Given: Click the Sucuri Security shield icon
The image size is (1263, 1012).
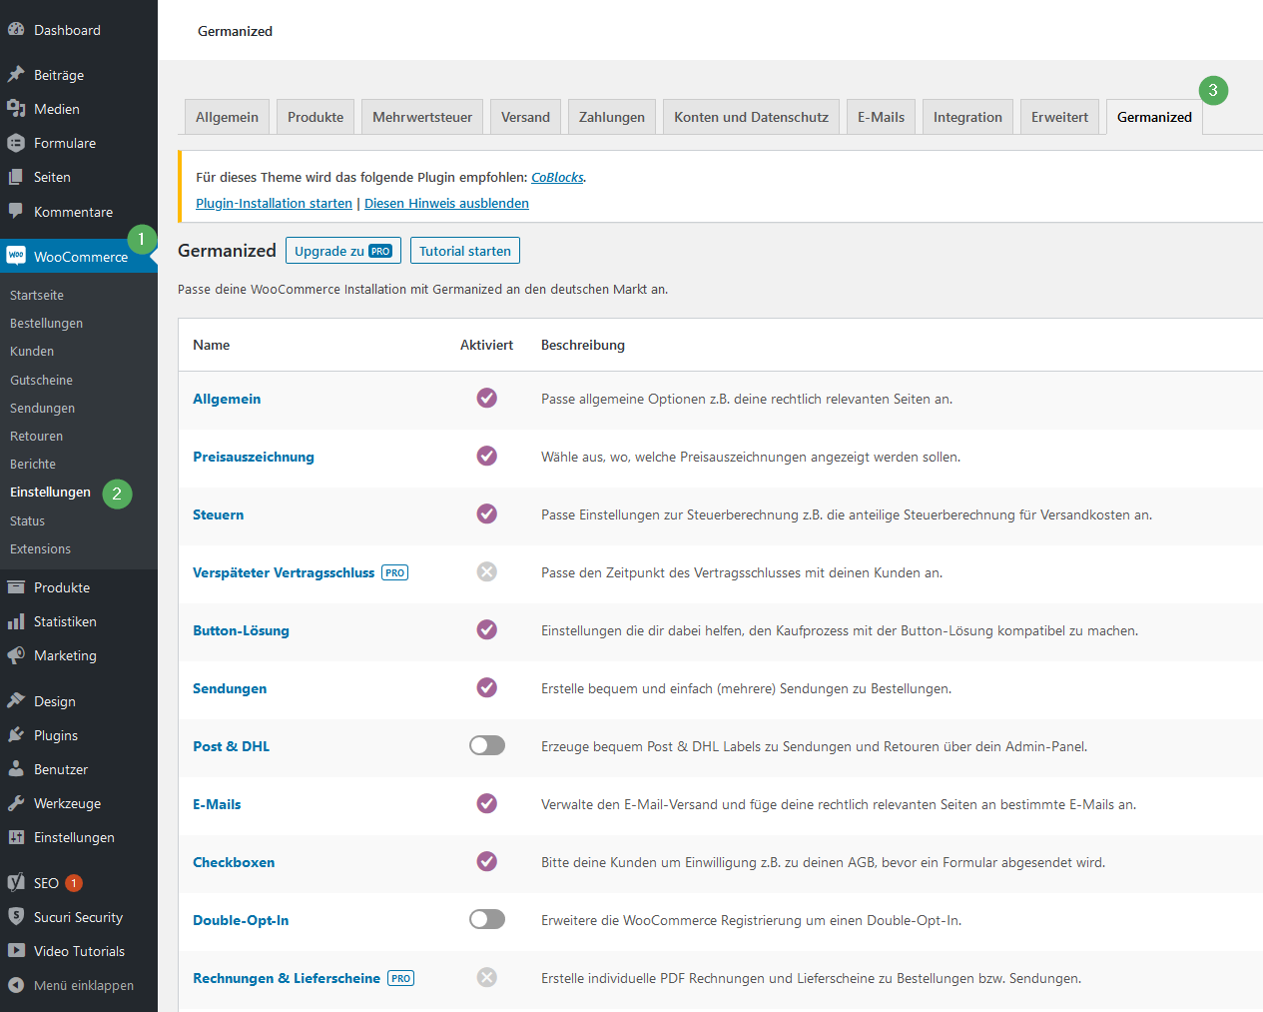Looking at the screenshot, I should pos(16,917).
